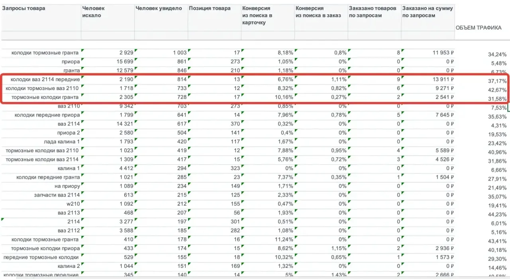Select searches value "14 321"
510x279 pixels.
click(124, 124)
